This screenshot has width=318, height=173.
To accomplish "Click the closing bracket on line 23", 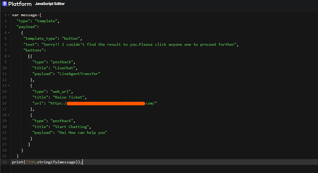I will click(29, 144).
